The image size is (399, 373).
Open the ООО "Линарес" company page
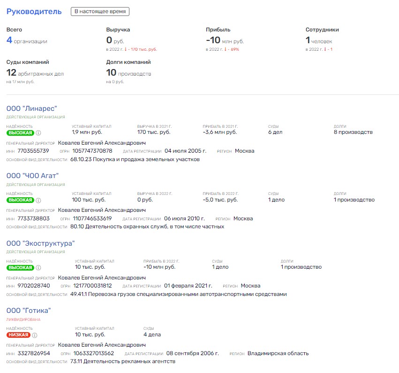(32, 109)
